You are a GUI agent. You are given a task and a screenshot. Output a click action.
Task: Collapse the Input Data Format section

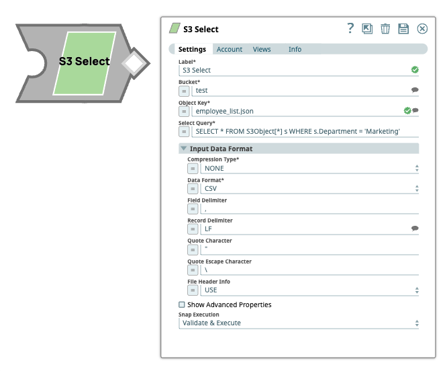click(183, 149)
